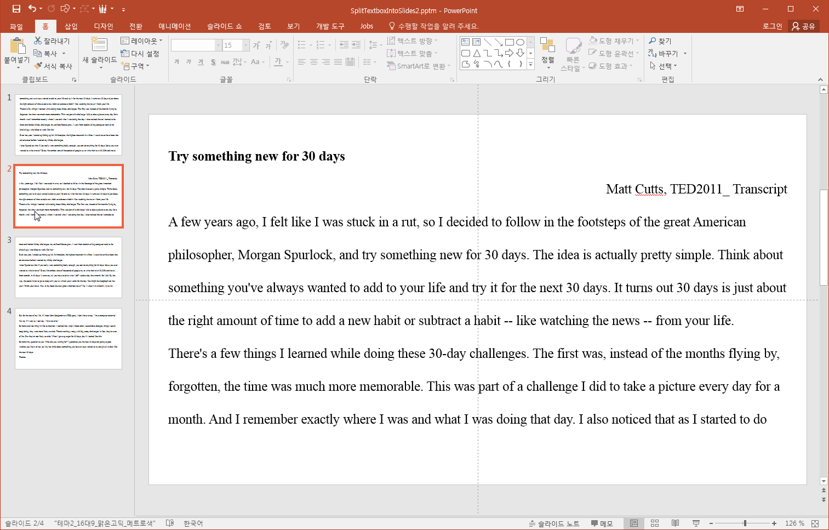The height and width of the screenshot is (530, 829).
Task: Open the Animations (애니메이션) tab
Action: coord(175,26)
